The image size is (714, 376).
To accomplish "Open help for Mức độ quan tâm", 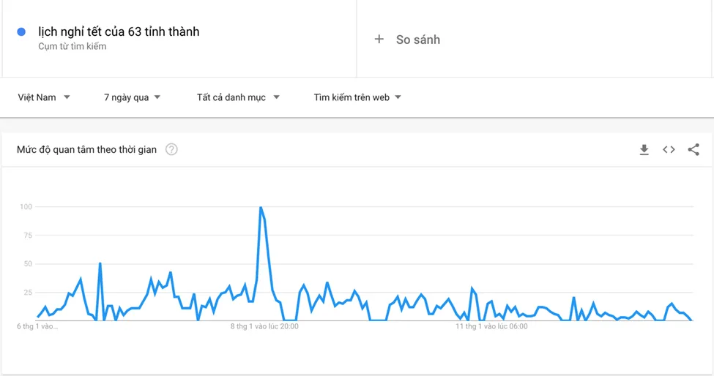I will point(171,150).
